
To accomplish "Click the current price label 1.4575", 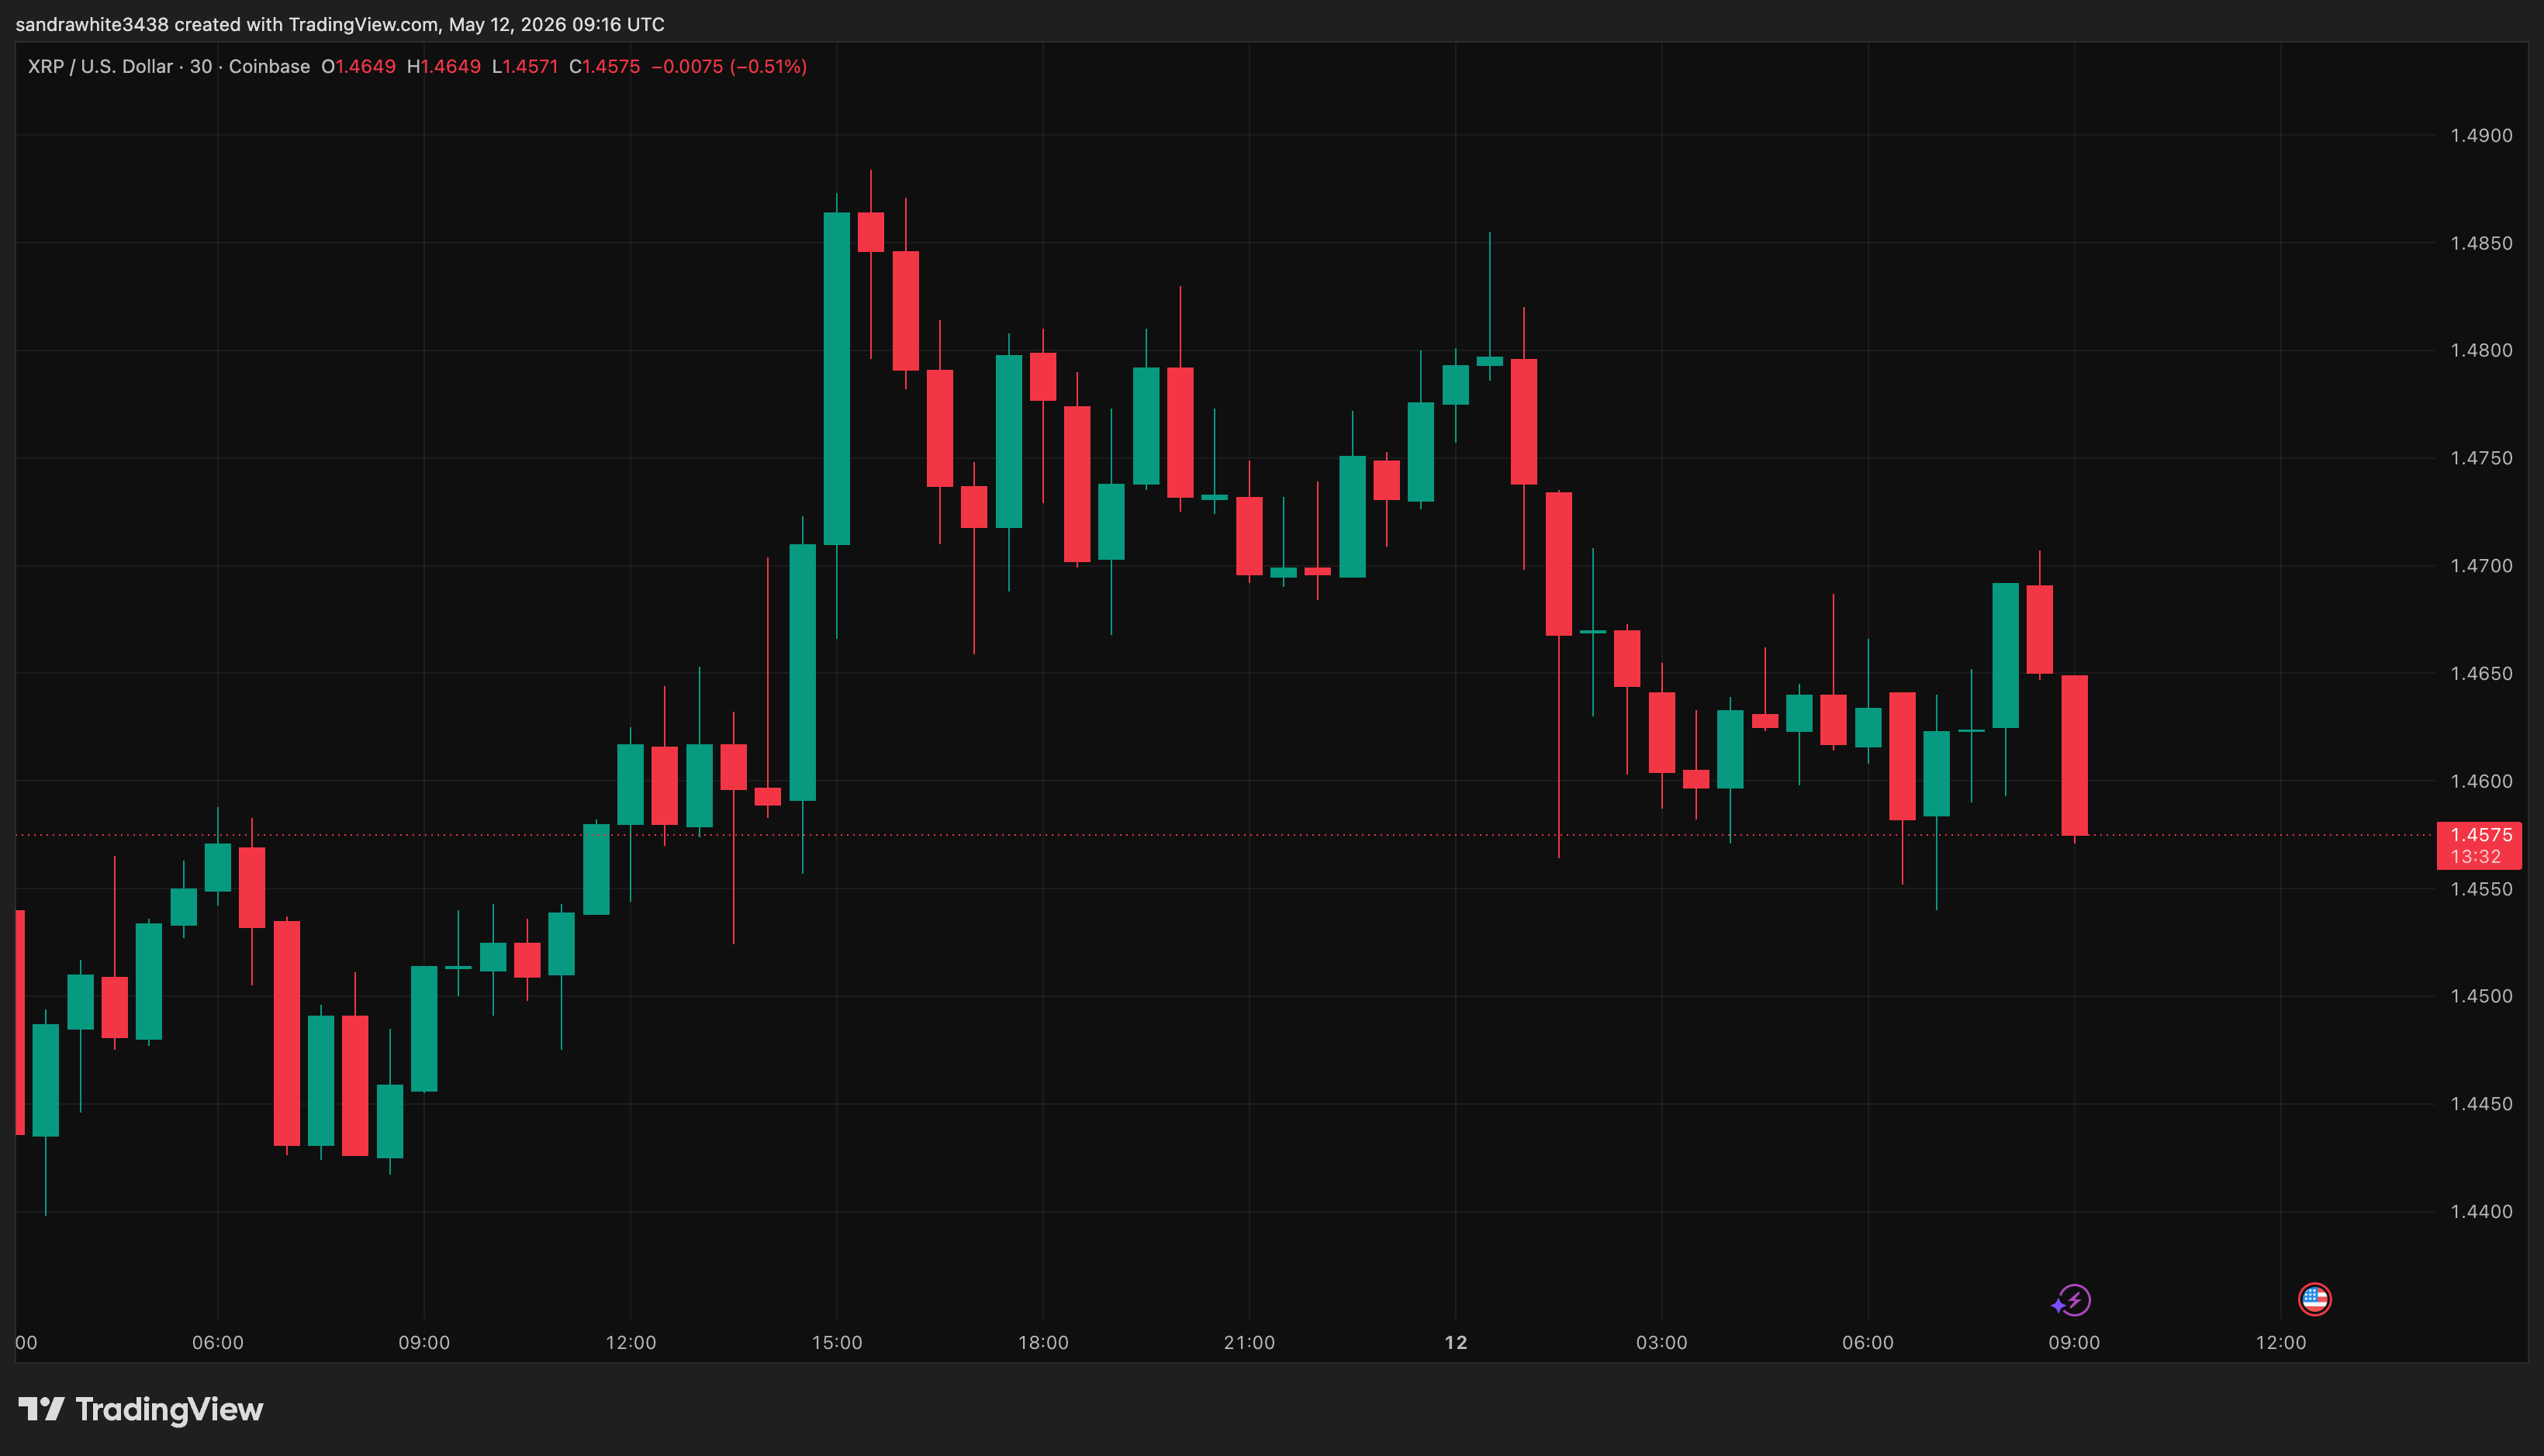I will coord(2480,835).
